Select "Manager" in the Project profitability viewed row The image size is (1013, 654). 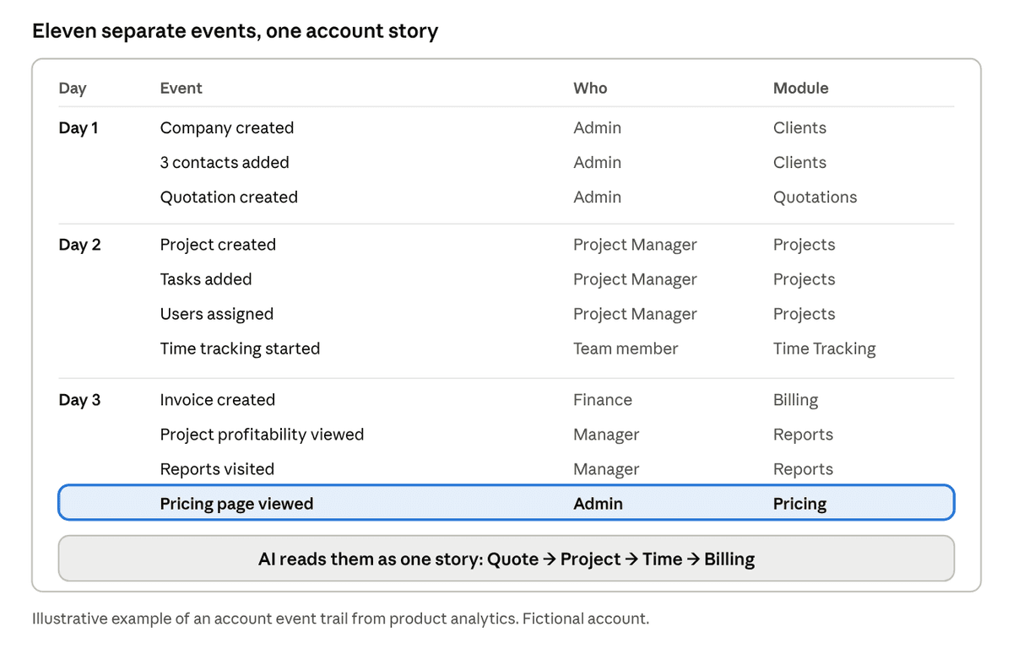[606, 435]
